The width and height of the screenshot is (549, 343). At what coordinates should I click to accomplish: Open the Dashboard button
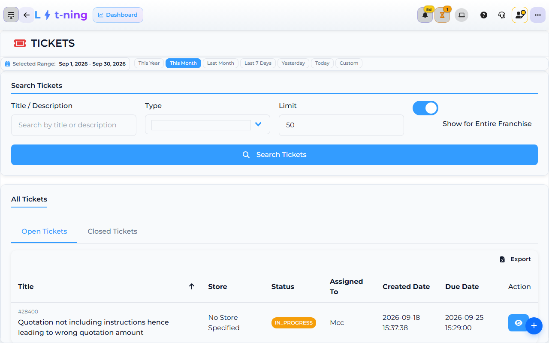(118, 15)
